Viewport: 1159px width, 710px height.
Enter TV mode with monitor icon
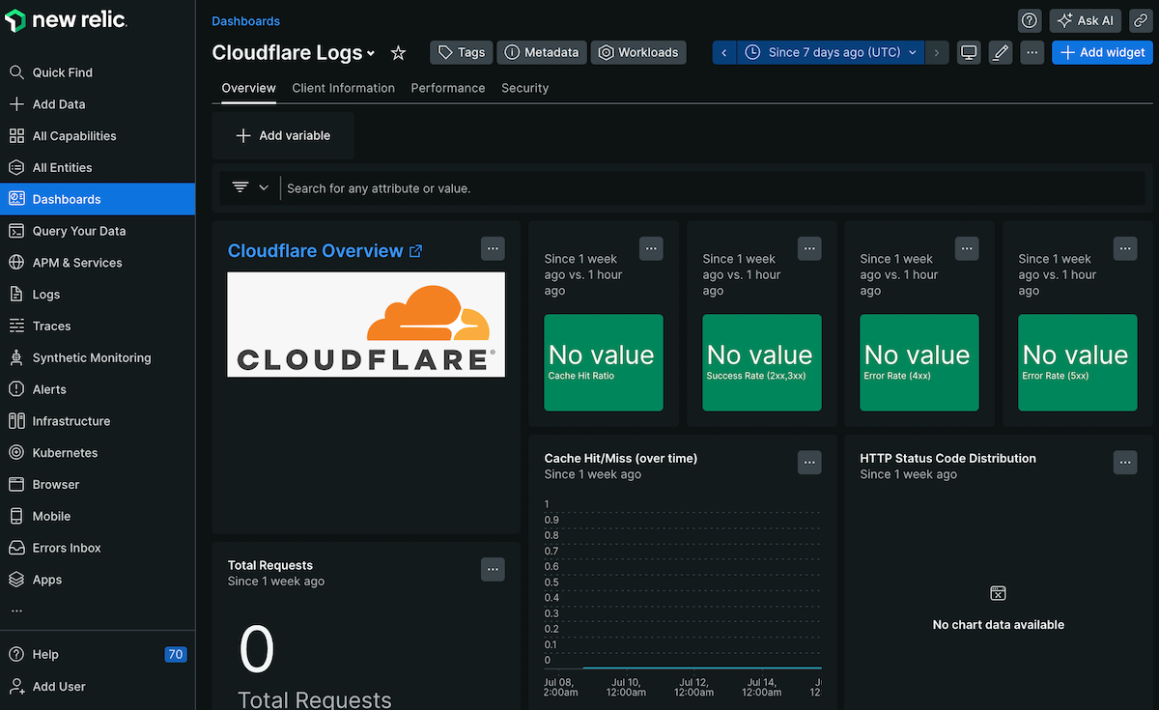coord(969,52)
